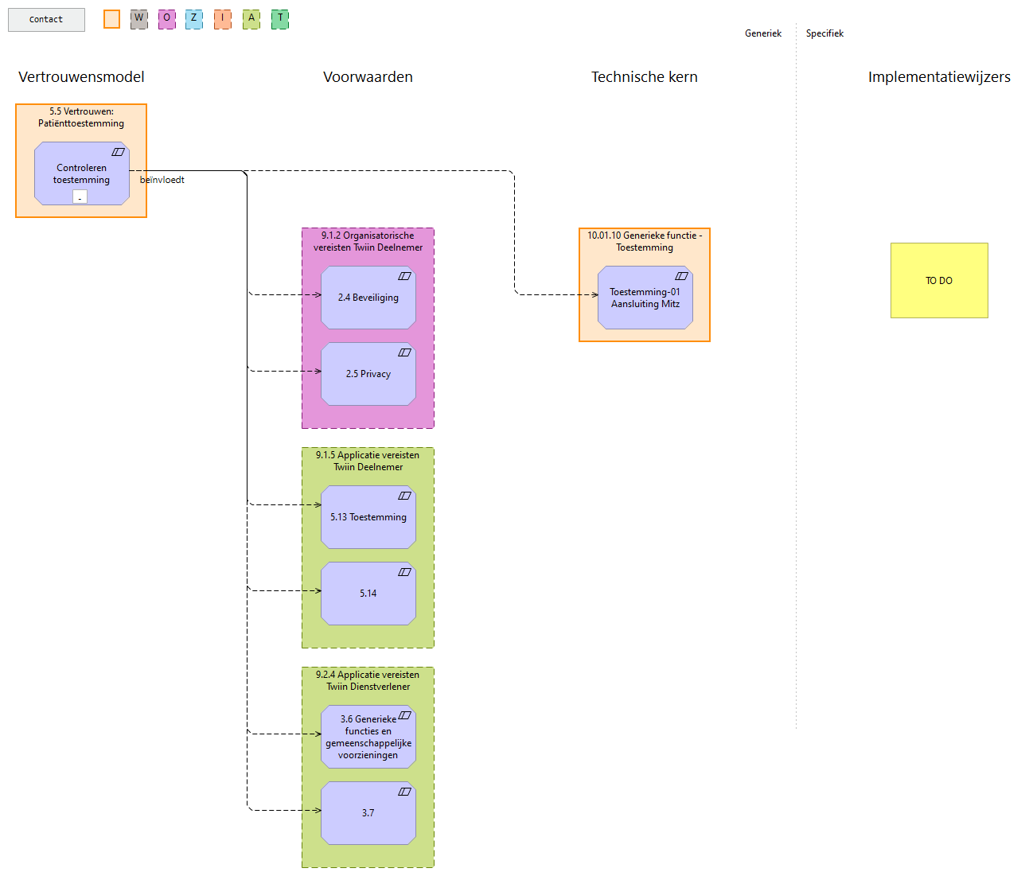Select the light green A legend box

coord(251,19)
